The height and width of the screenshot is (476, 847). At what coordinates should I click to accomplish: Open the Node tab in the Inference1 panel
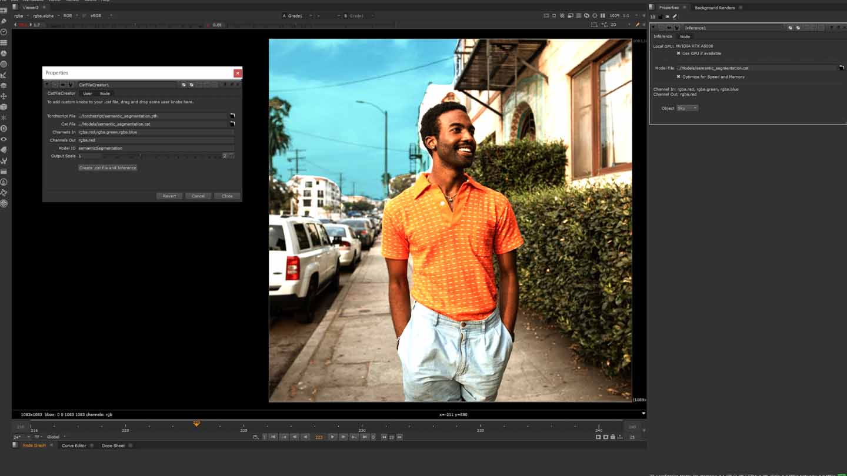click(x=685, y=36)
